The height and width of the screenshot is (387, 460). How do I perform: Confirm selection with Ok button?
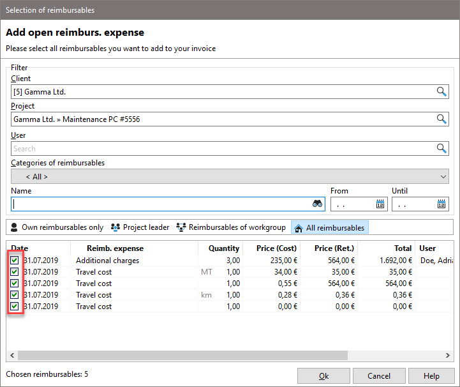pyautogui.click(x=323, y=376)
